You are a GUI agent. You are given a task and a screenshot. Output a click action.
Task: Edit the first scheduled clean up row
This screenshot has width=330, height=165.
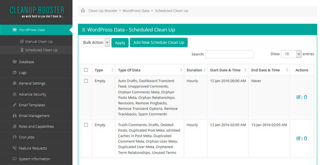pos(298,97)
